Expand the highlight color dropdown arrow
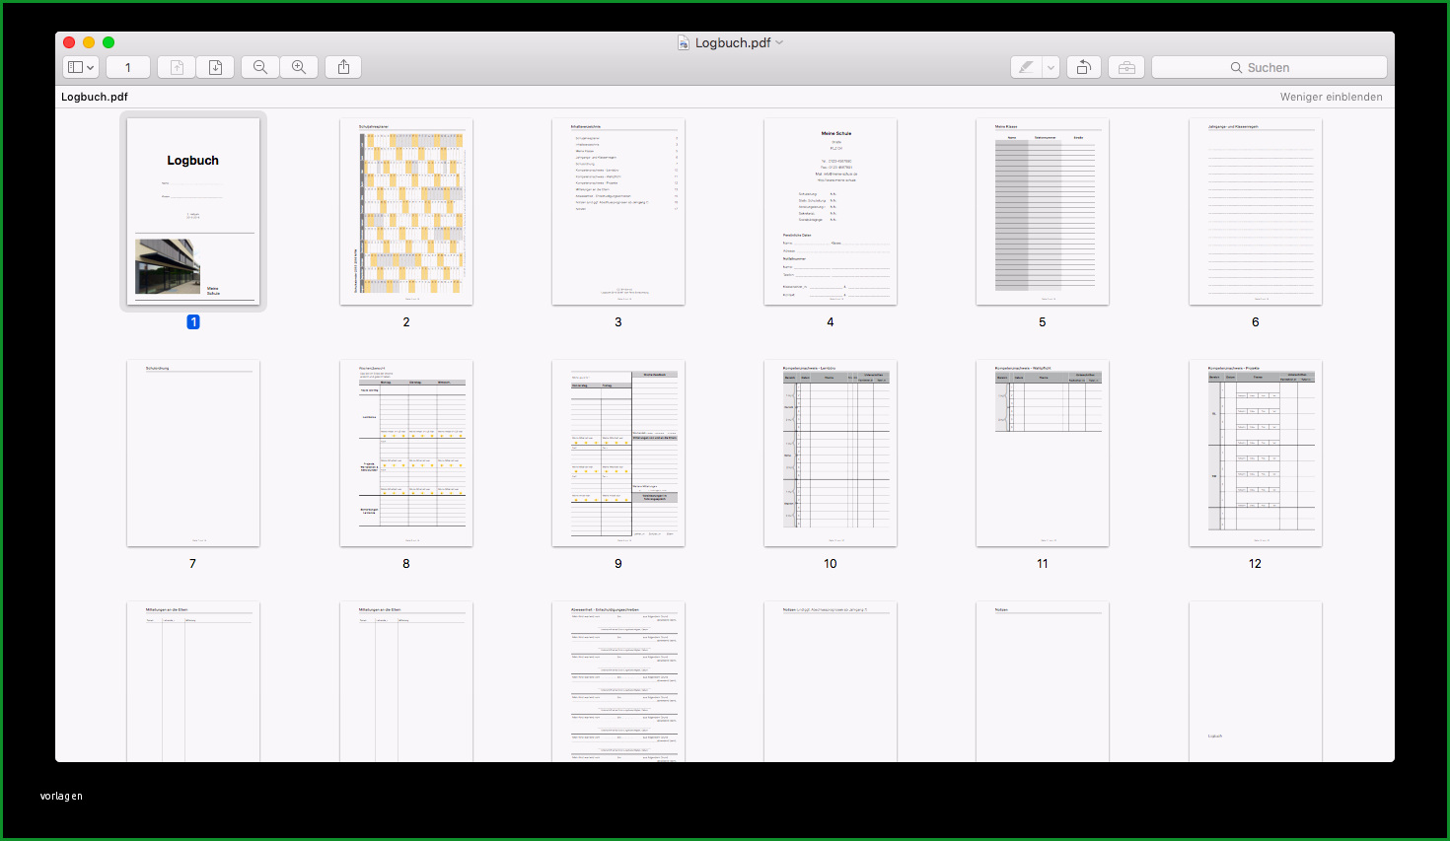This screenshot has width=1450, height=841. tap(1051, 67)
